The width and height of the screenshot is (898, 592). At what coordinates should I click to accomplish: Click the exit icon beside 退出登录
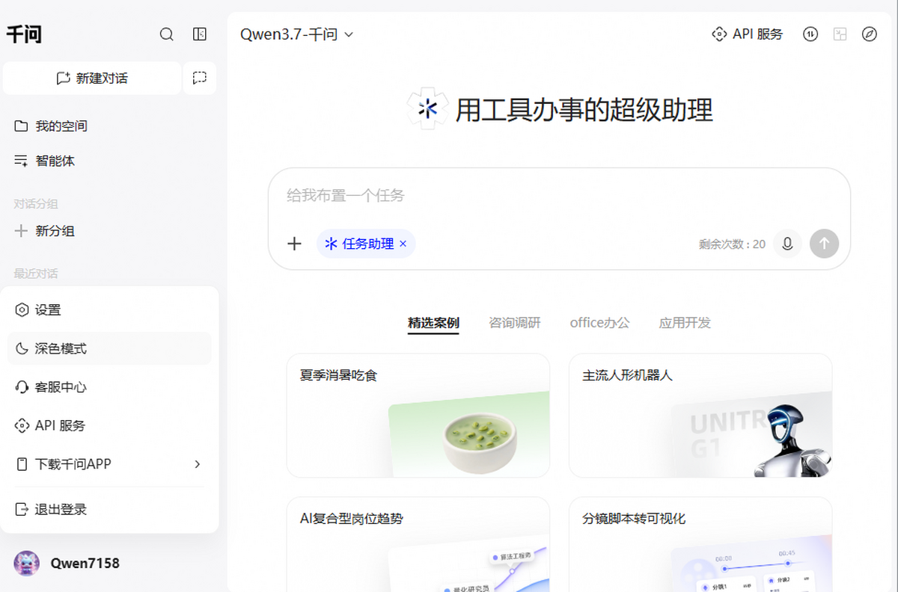click(22, 509)
